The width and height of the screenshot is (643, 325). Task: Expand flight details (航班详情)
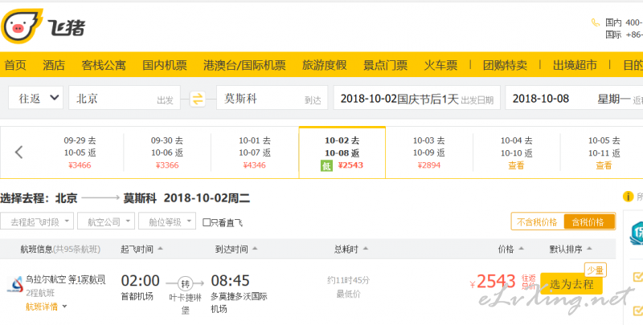46,307
